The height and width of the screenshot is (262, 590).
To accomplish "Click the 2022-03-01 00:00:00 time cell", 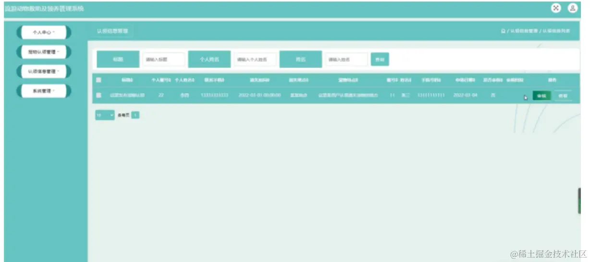I will coord(259,95).
